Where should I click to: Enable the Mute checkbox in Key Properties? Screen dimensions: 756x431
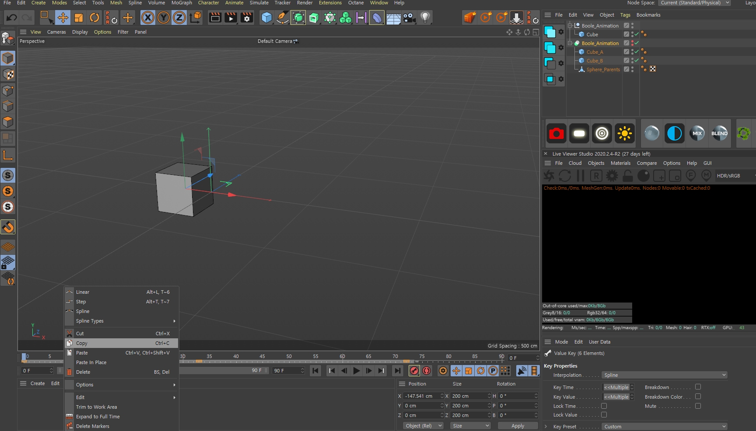698,406
